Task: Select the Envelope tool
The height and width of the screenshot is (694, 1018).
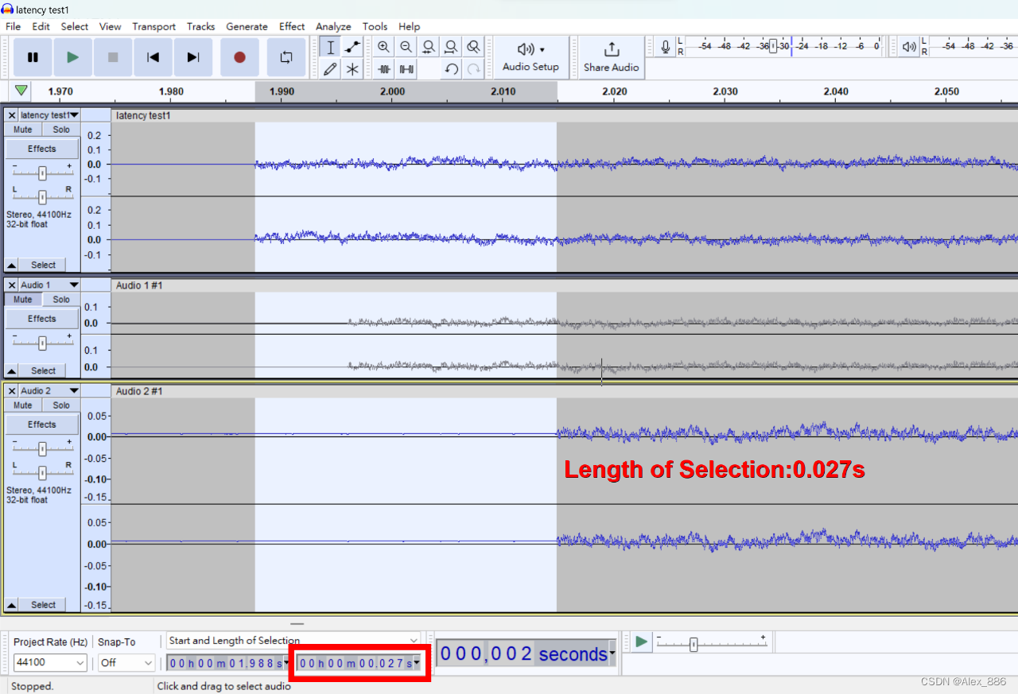Action: click(351, 47)
